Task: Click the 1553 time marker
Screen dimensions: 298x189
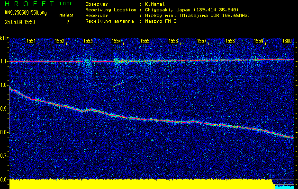Action: pyautogui.click(x=88, y=41)
